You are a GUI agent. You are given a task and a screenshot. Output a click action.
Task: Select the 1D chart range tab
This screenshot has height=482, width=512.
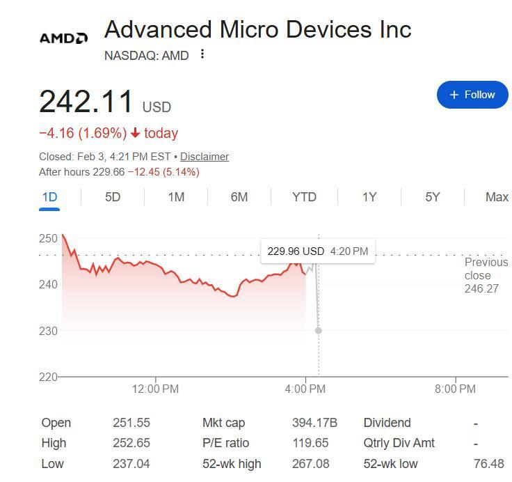(x=49, y=197)
